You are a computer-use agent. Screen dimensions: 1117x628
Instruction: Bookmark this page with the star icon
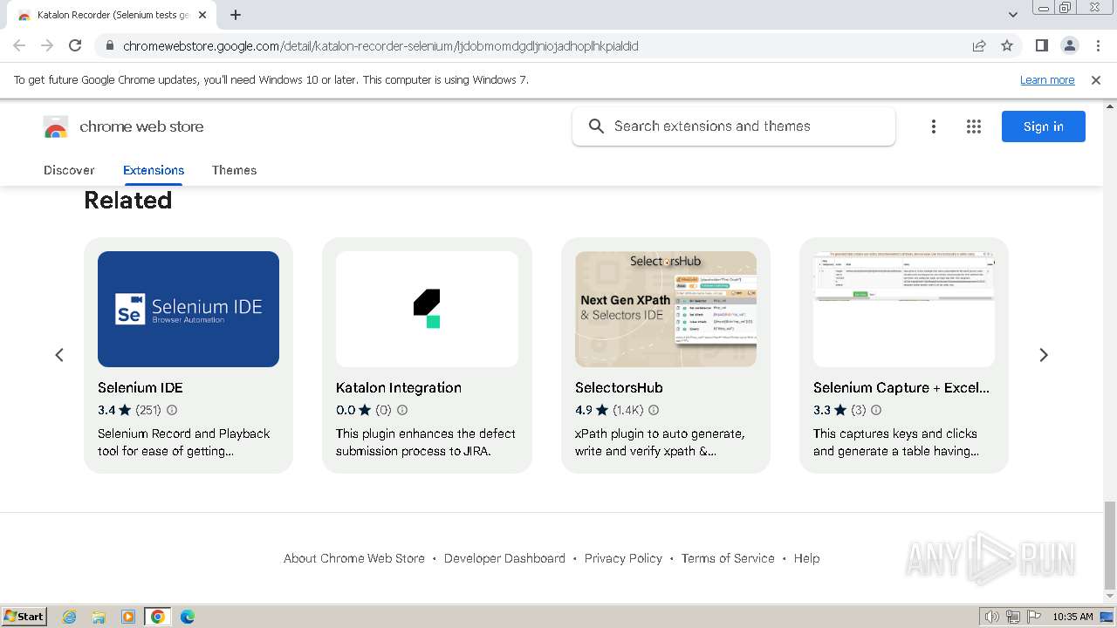[x=1007, y=45]
